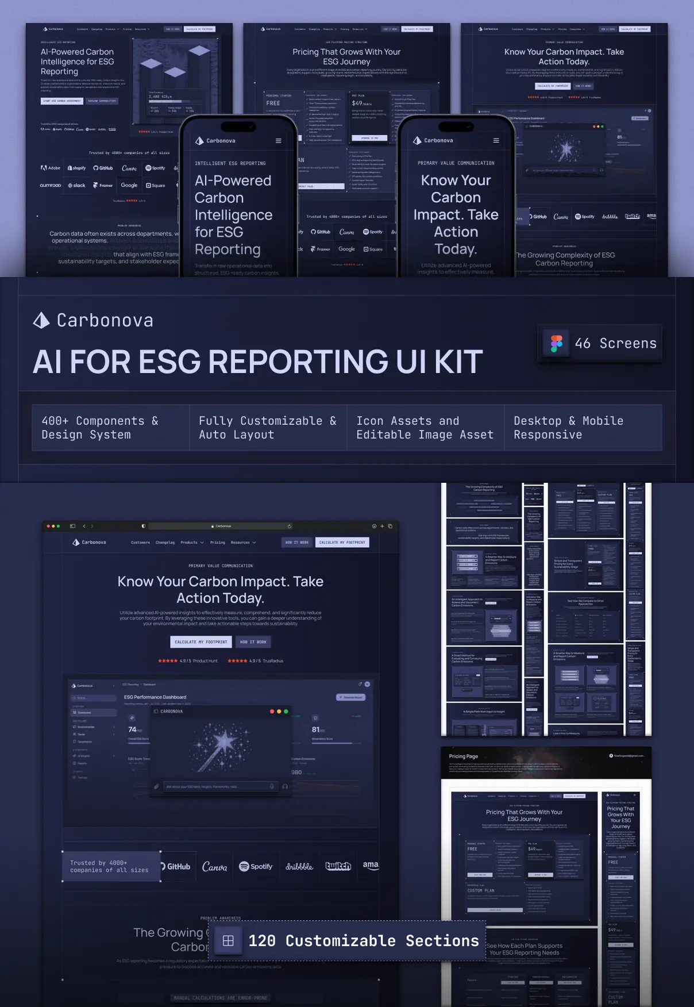Click the microphone icon in chat input
The height and width of the screenshot is (1007, 694).
(x=272, y=786)
